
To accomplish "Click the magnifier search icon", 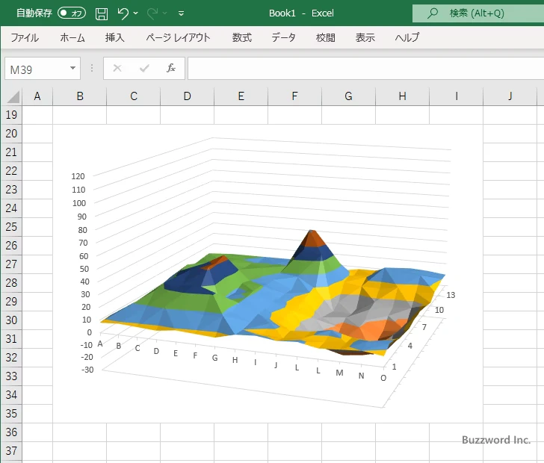I will point(432,13).
